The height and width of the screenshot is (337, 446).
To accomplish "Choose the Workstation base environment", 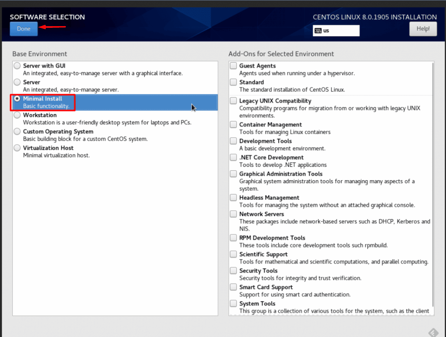I will click(x=17, y=115).
